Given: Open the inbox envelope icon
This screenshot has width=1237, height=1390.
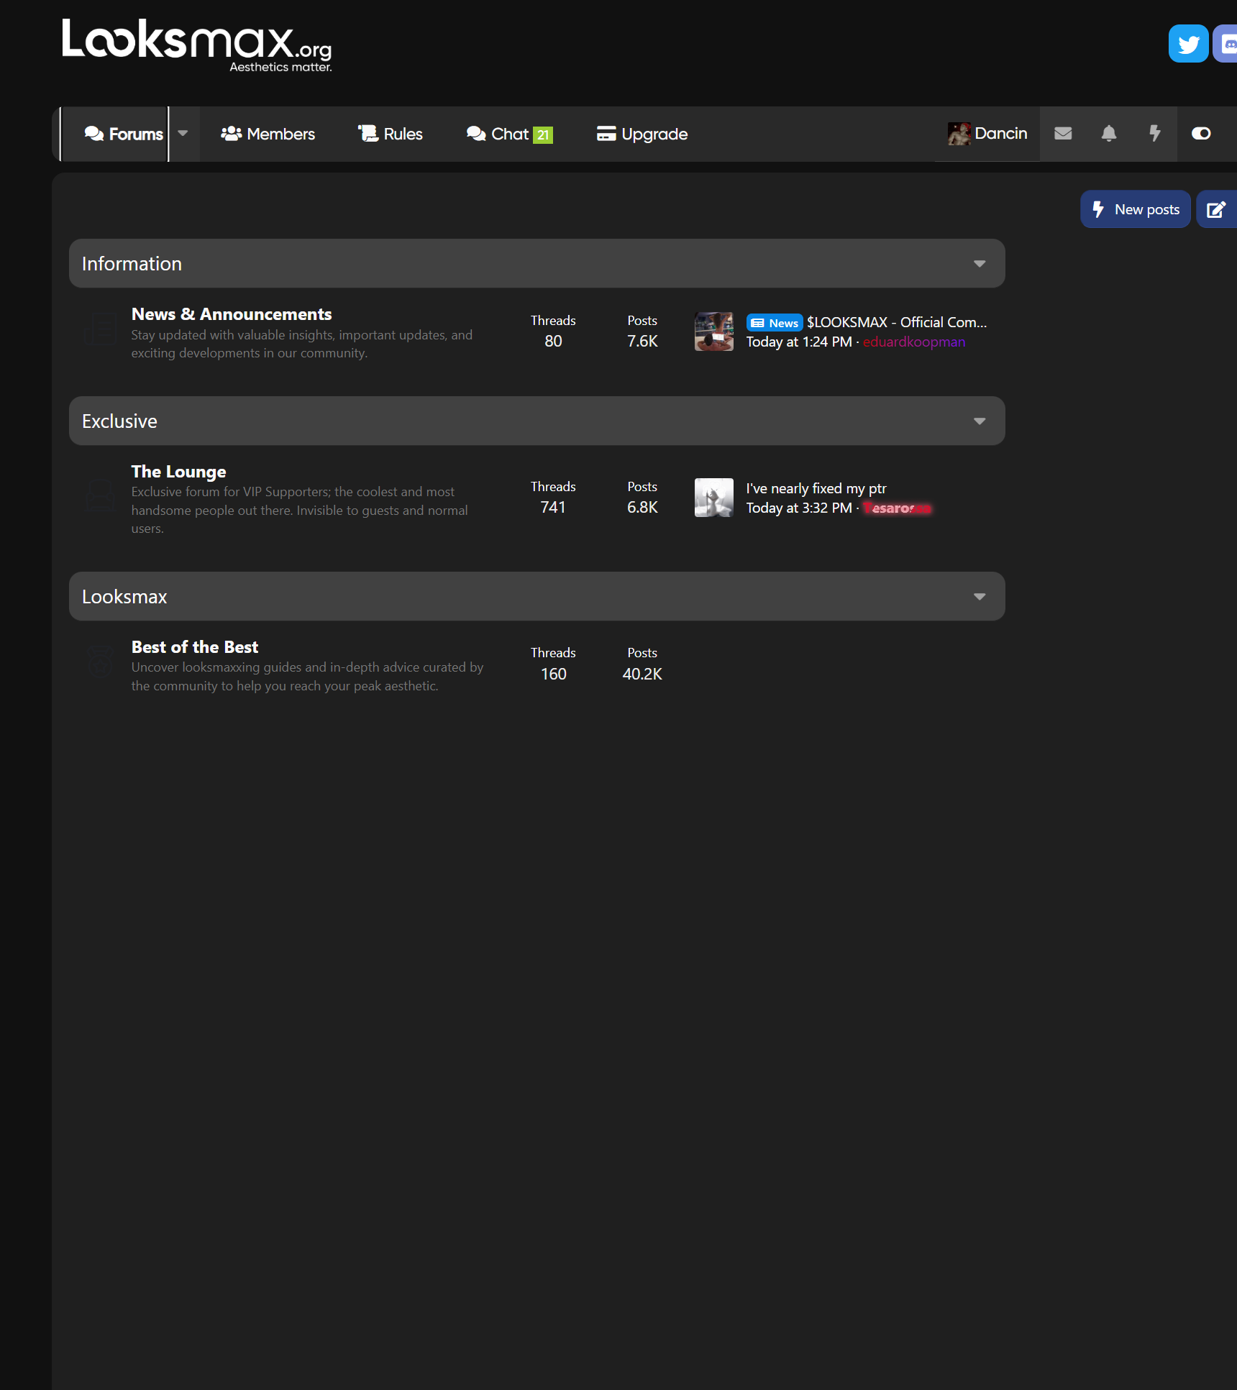Looking at the screenshot, I should [x=1063, y=133].
